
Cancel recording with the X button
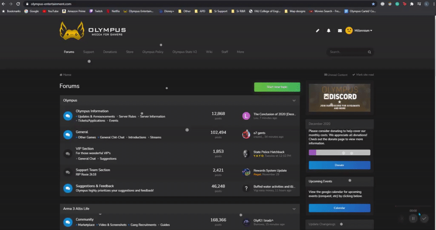pos(402,218)
